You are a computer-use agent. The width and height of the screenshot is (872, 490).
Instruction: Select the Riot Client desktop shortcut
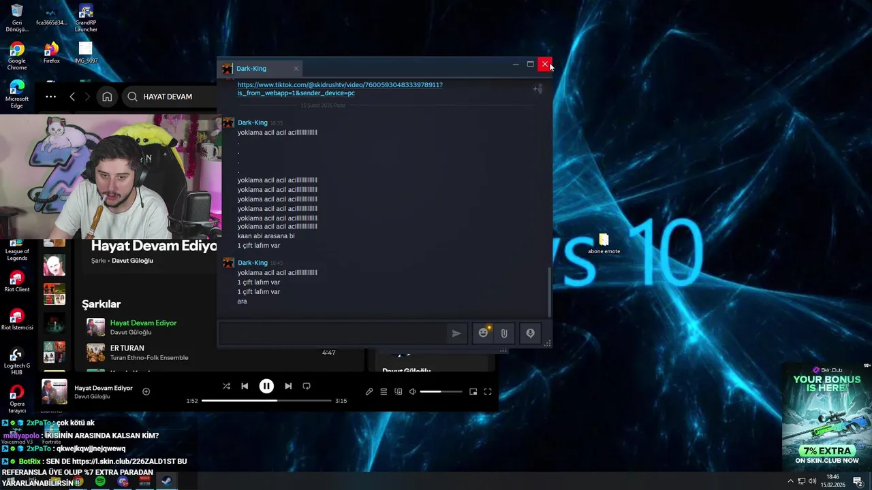point(17,282)
